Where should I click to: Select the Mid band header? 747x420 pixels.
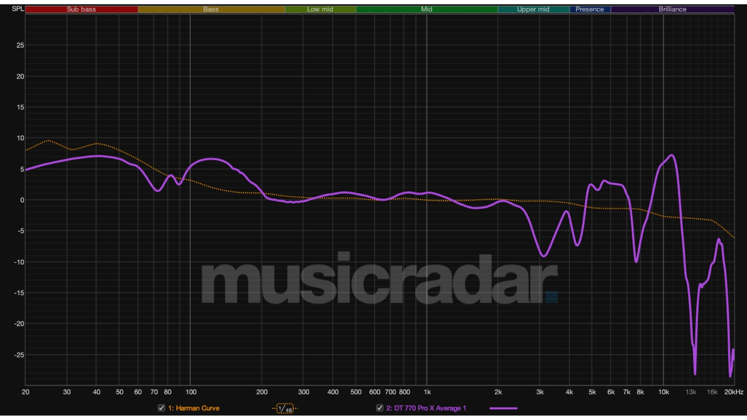click(426, 9)
